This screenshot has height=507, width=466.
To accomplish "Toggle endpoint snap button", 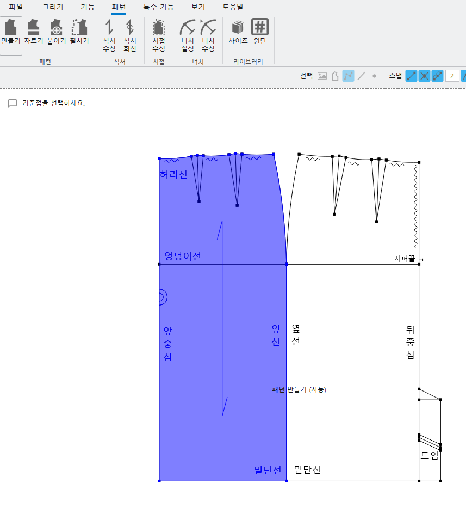I will pos(411,76).
